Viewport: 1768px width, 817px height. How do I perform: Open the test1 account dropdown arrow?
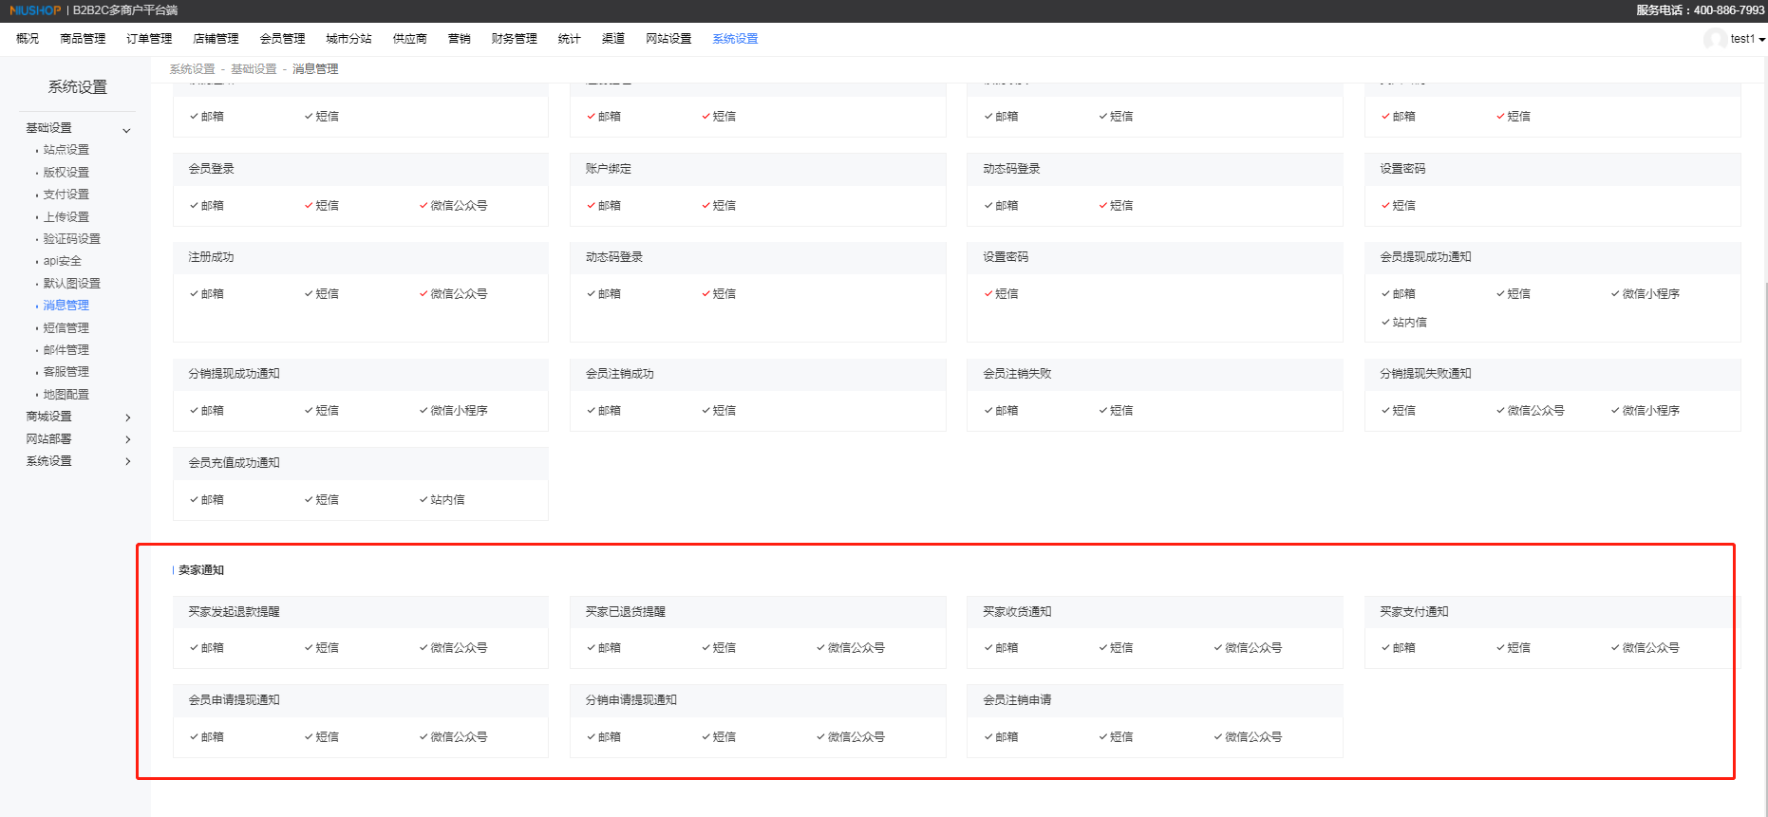(1761, 40)
